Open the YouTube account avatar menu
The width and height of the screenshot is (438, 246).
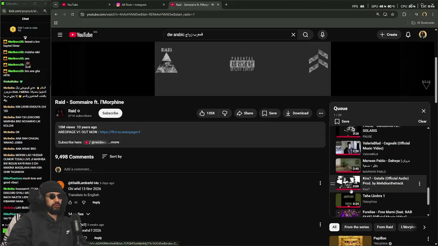[423, 35]
